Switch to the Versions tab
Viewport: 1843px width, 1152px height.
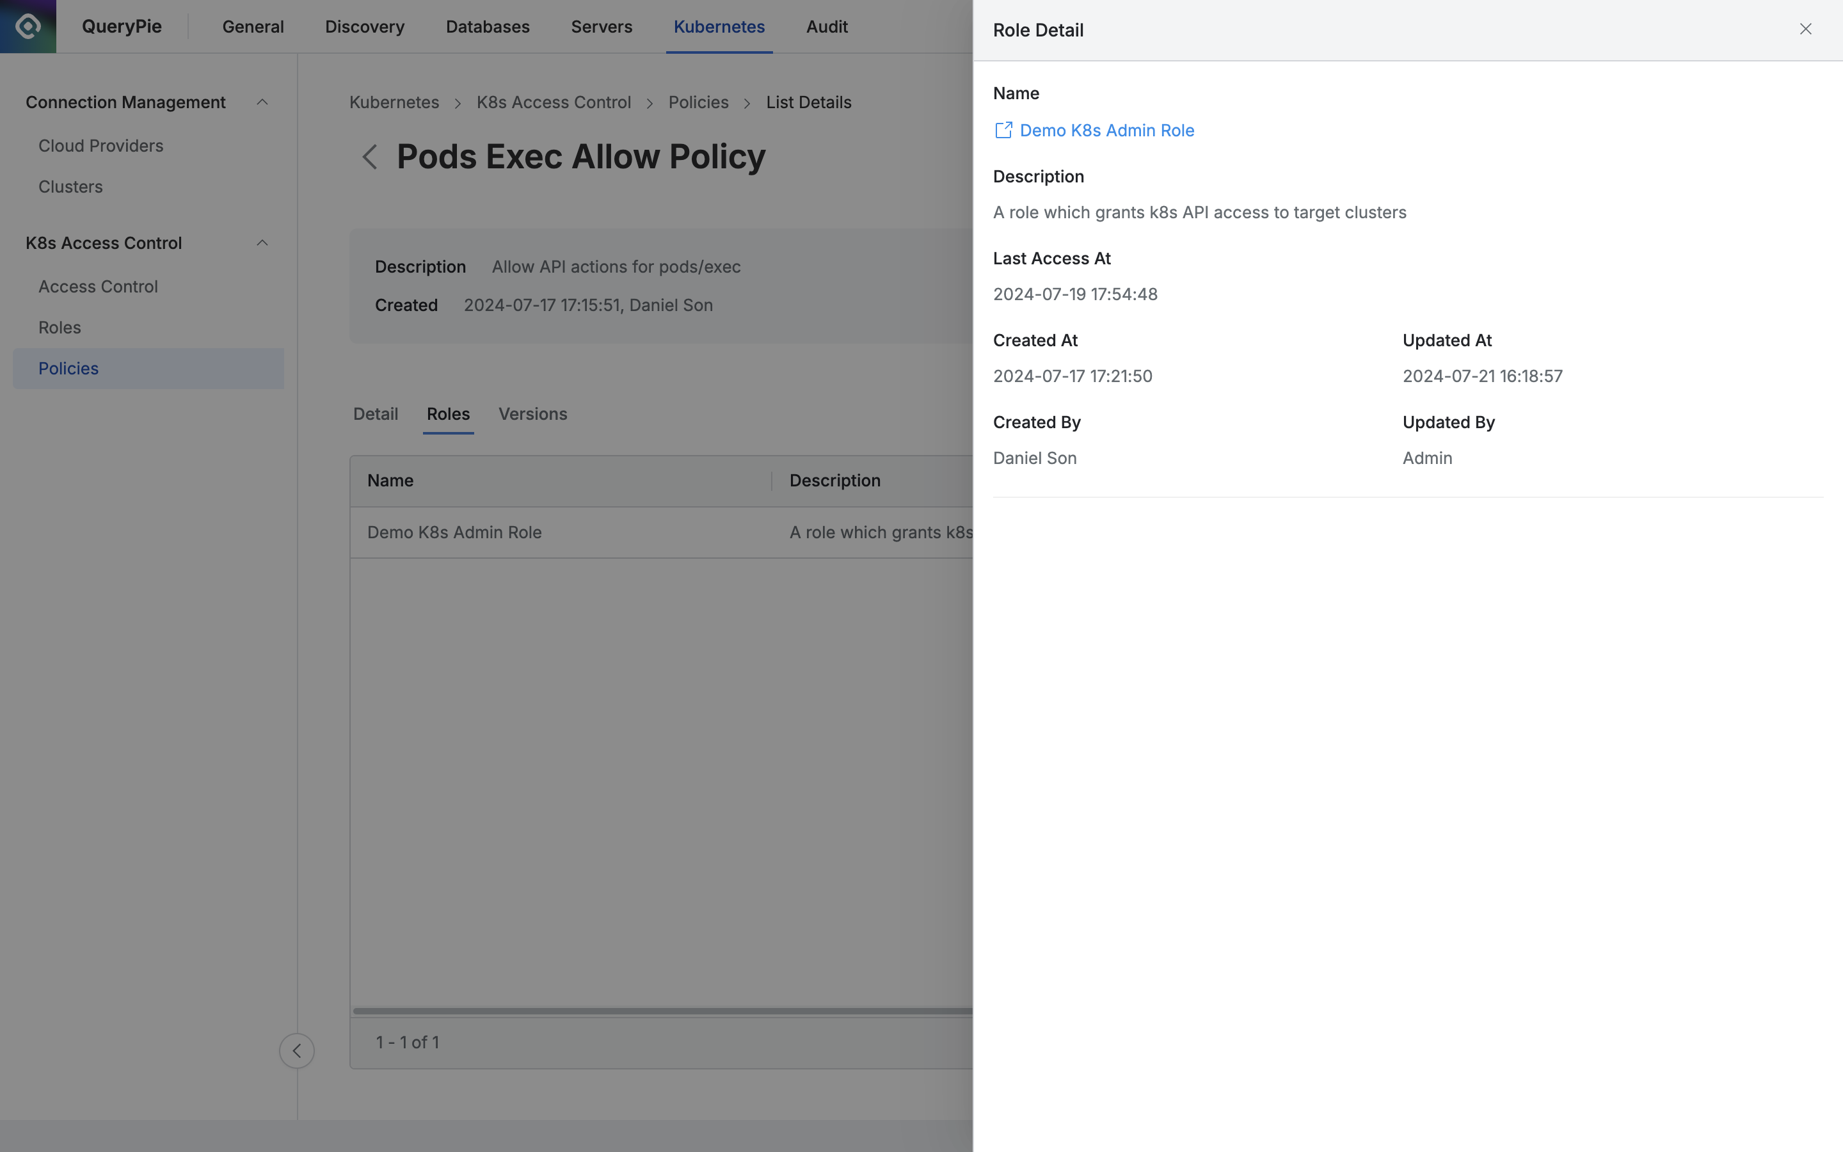[x=532, y=413]
